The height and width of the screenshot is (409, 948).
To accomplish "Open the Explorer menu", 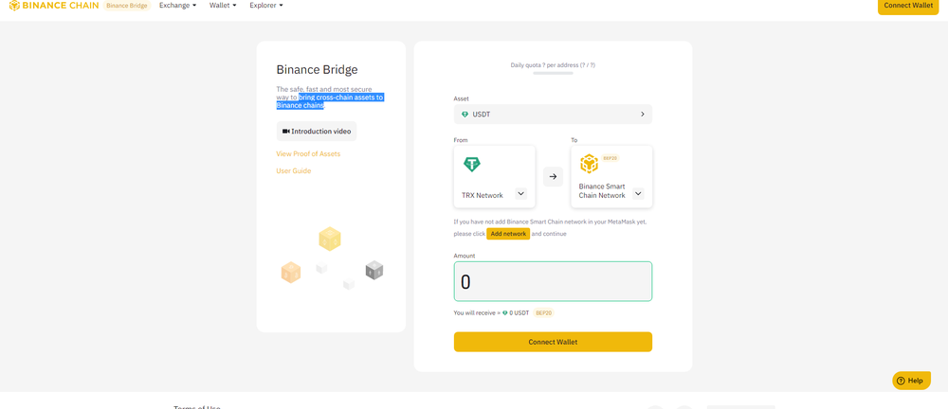I will point(266,6).
